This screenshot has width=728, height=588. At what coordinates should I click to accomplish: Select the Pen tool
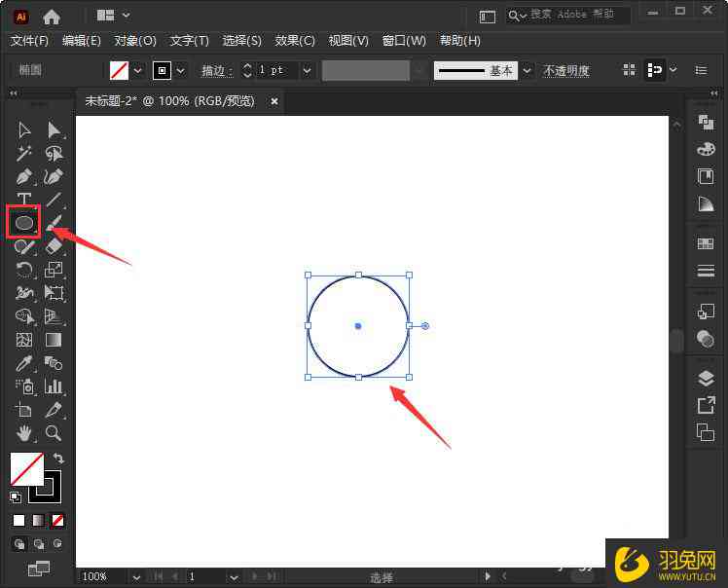(24, 176)
